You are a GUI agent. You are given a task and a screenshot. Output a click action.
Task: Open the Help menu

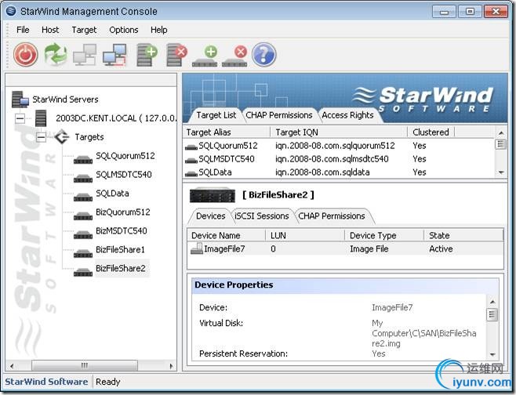[x=159, y=30]
